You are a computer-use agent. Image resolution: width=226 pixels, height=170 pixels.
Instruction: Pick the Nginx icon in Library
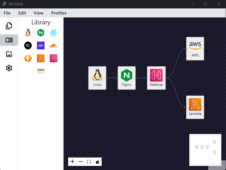(x=41, y=33)
